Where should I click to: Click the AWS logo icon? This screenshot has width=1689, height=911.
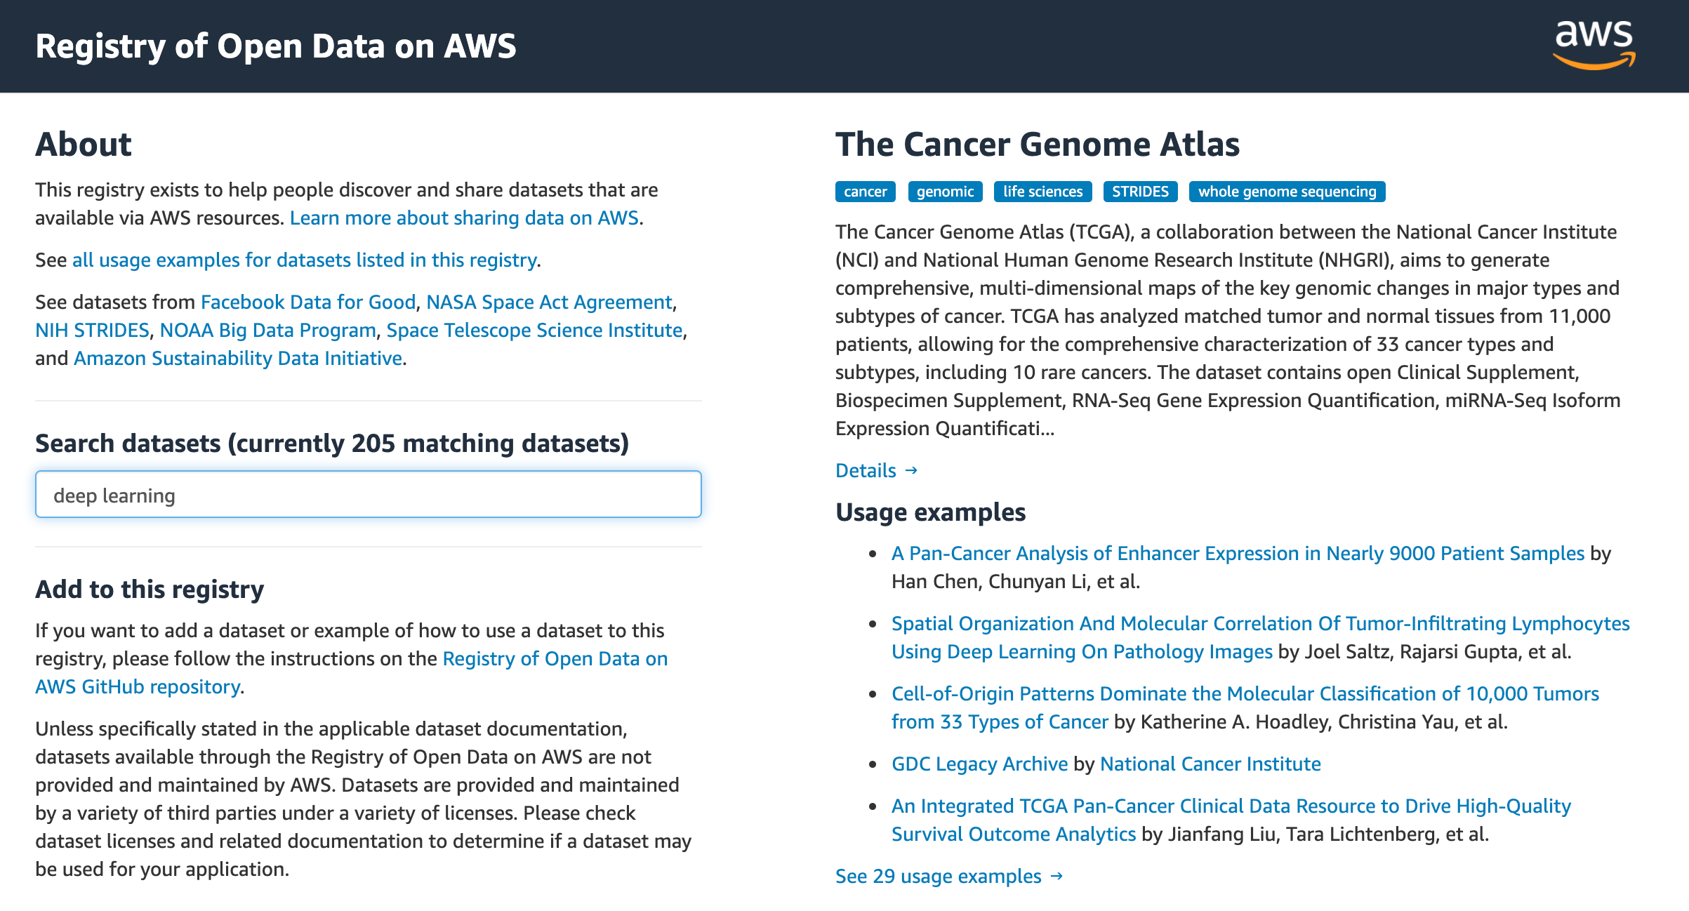pos(1594,45)
